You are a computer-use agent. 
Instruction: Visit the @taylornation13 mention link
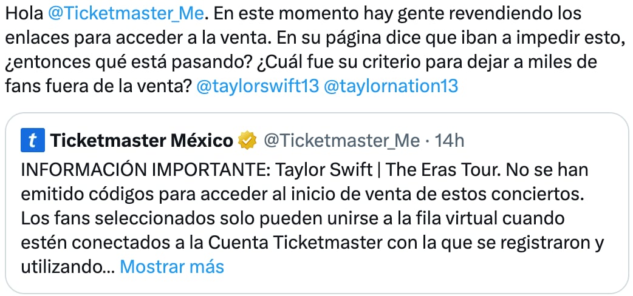point(391,86)
